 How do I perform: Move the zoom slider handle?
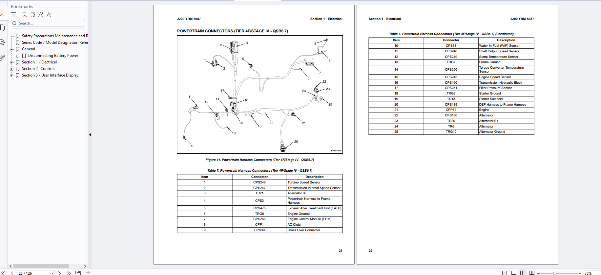(555, 273)
